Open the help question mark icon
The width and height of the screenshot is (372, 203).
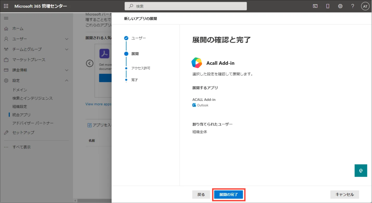[x=353, y=6]
